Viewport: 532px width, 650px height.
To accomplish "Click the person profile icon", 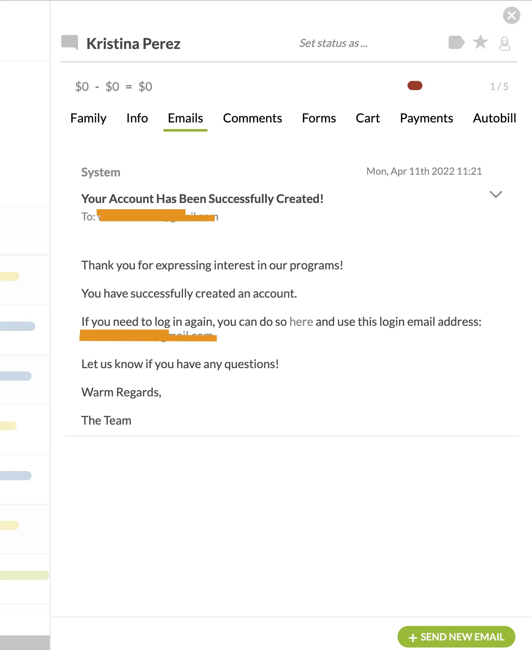I will (505, 43).
